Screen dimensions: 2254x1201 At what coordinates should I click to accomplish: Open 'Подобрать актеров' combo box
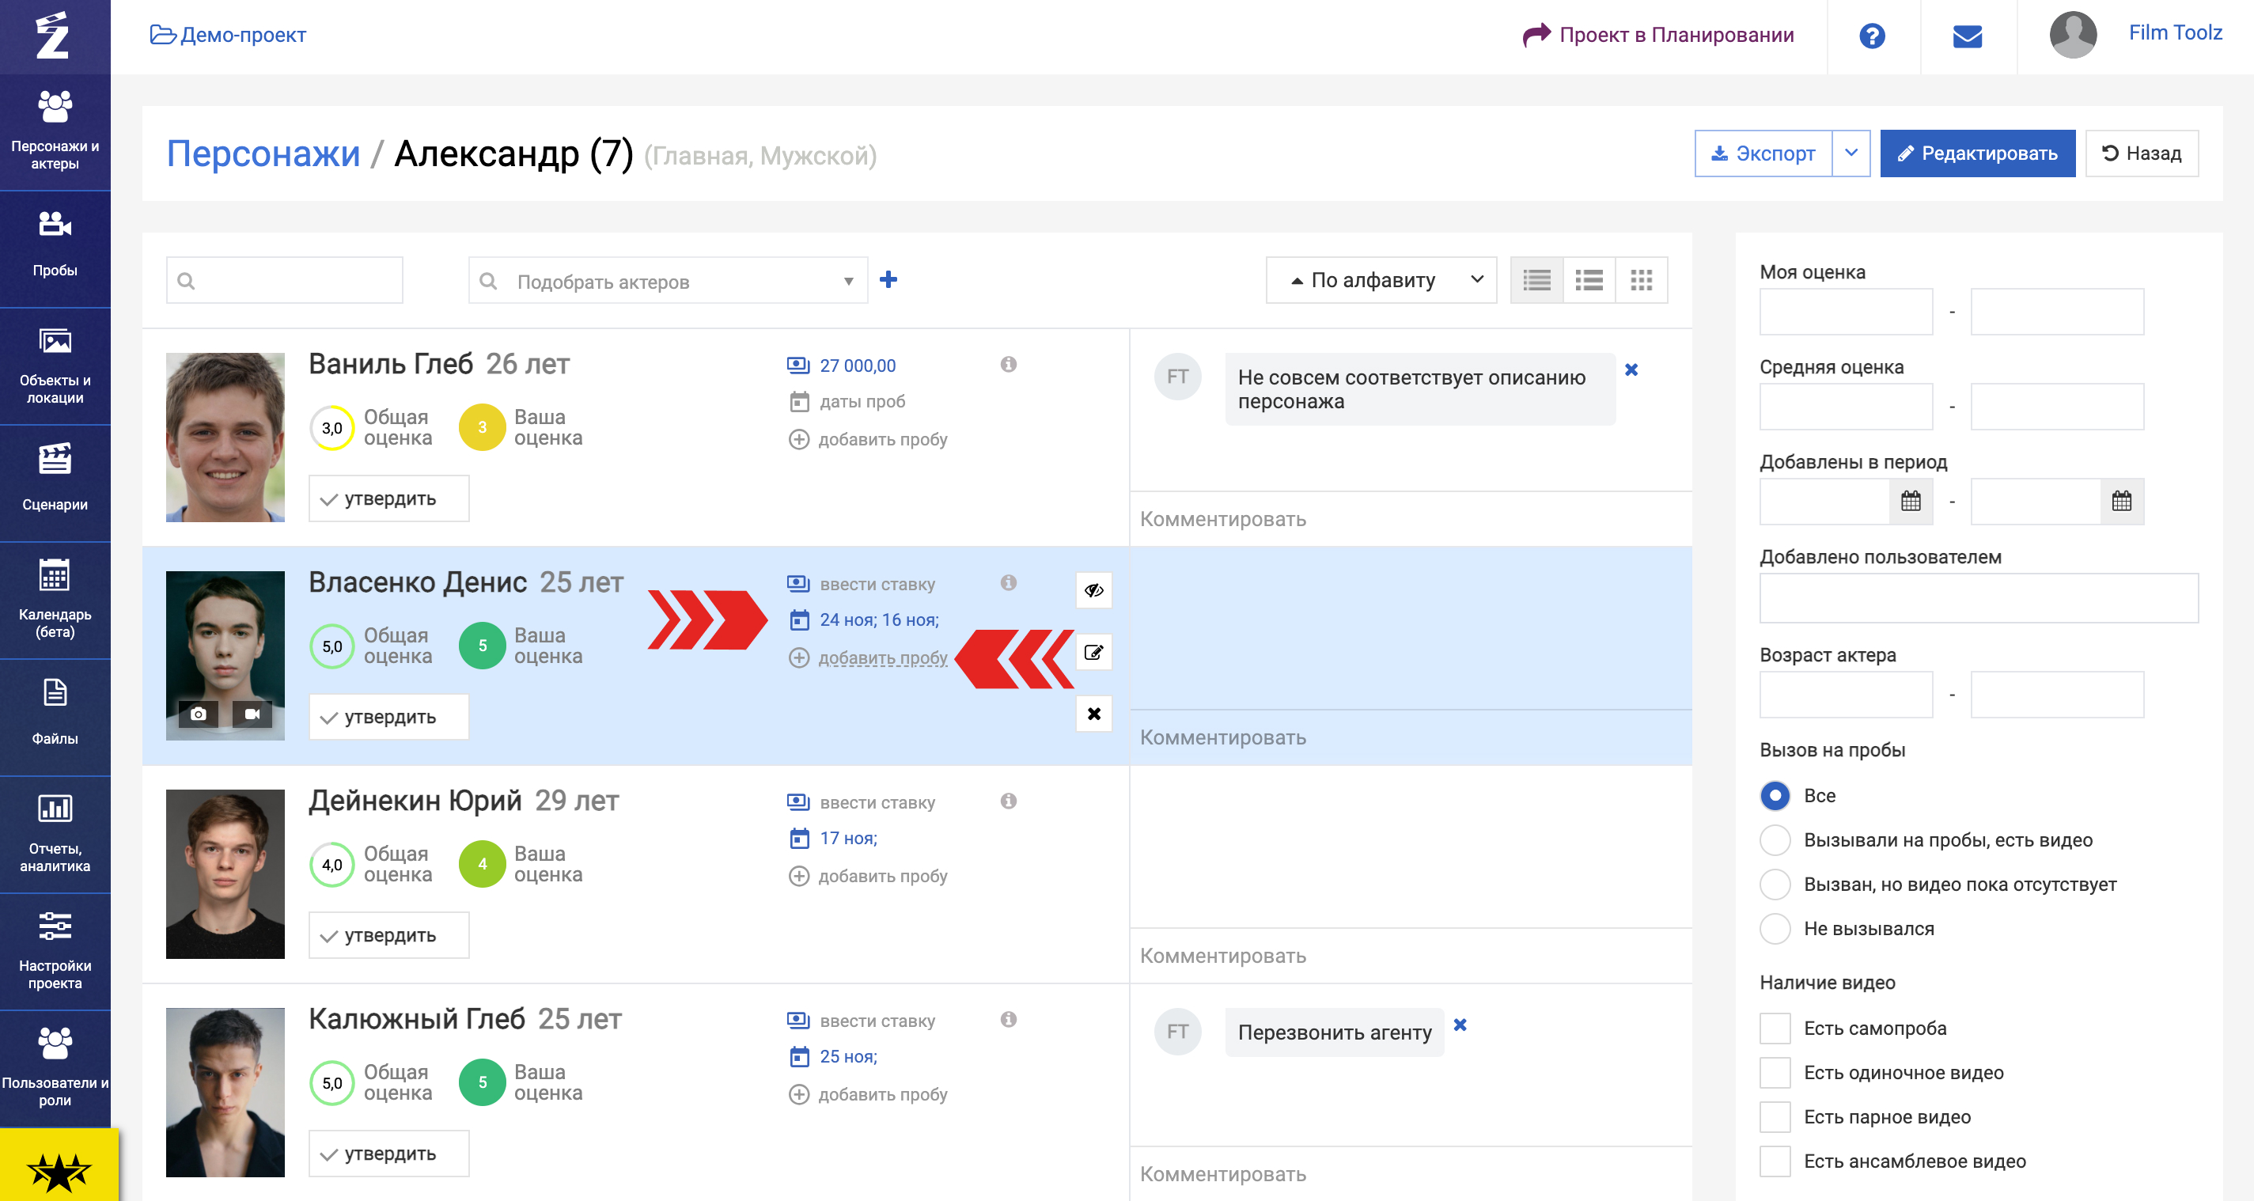tap(668, 281)
